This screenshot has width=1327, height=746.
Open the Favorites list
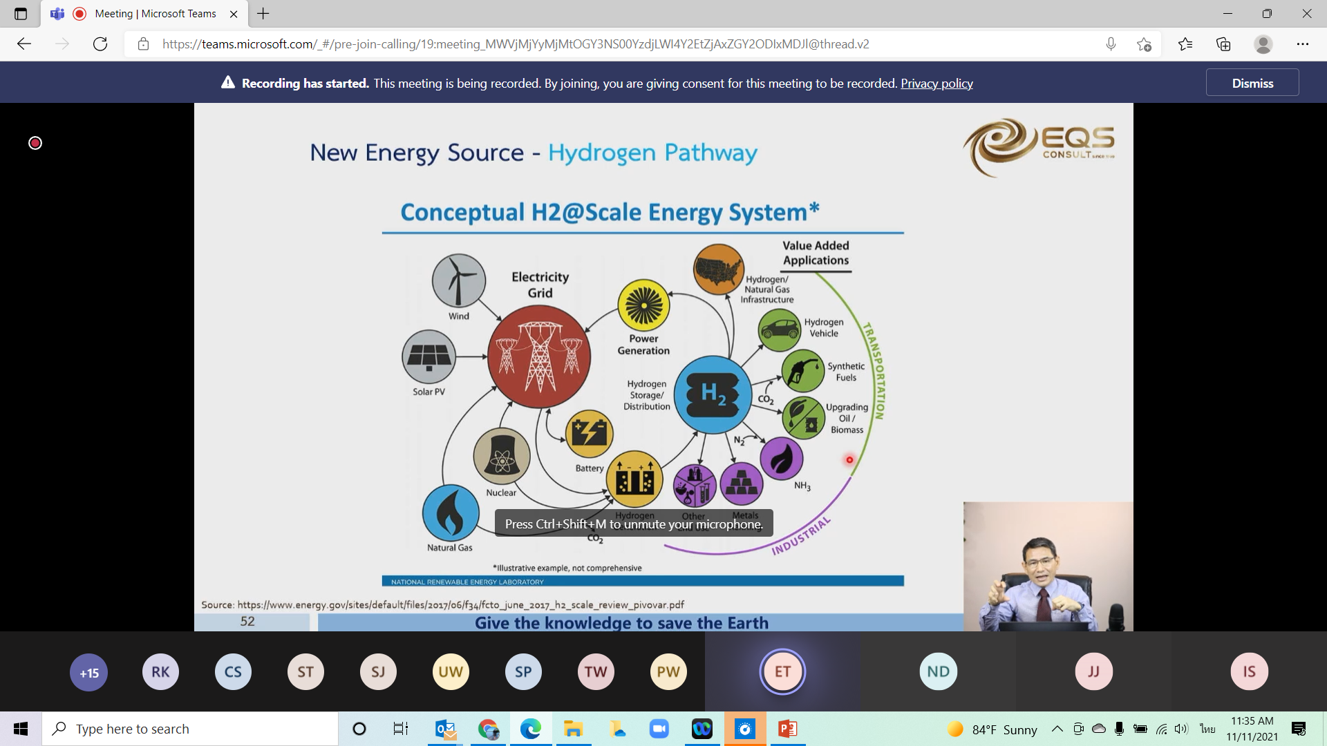[x=1185, y=44]
